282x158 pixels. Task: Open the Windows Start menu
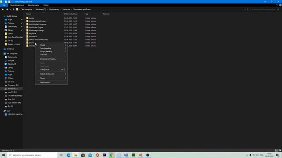[x=4, y=155]
